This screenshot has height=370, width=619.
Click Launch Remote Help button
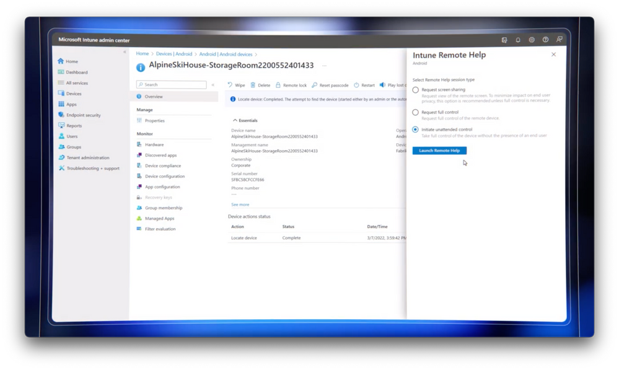439,151
